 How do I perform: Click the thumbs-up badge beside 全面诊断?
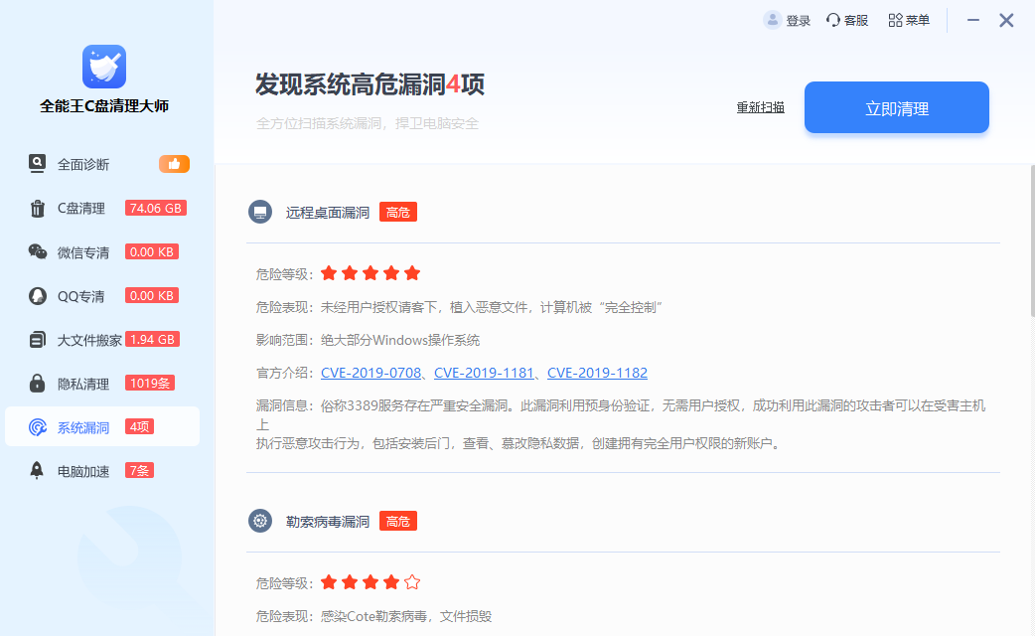[x=174, y=163]
